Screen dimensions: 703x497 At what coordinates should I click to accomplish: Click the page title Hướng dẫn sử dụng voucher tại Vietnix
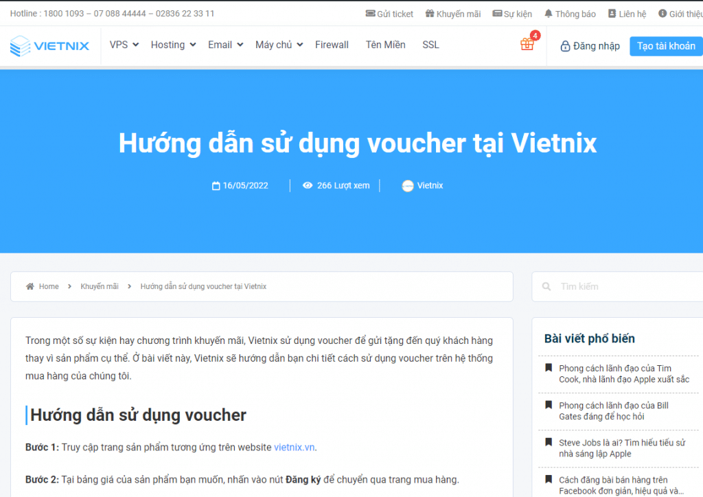pos(358,143)
